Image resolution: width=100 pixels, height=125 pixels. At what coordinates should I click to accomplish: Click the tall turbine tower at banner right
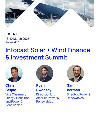[85, 7]
